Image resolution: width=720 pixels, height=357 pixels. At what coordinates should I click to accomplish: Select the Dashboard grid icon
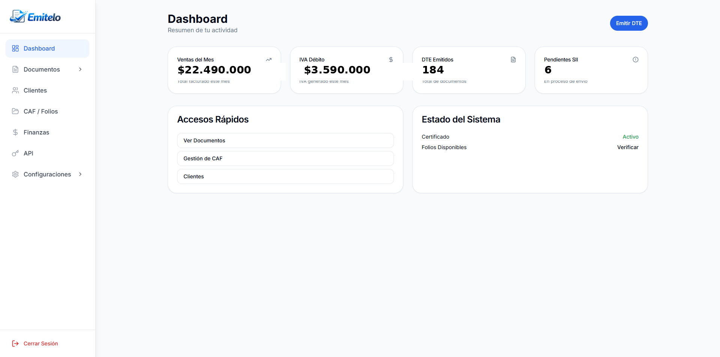point(15,48)
